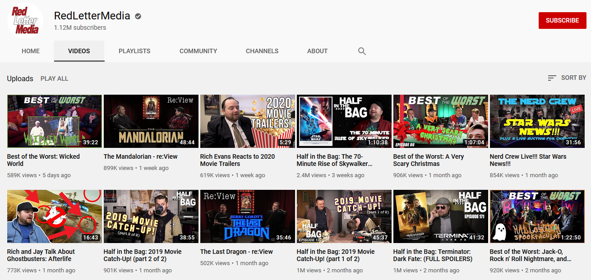Viewport: 591px width, 280px height.
Task: Open the Ghostbusters: Afterlife thumbnail
Action: (55, 216)
